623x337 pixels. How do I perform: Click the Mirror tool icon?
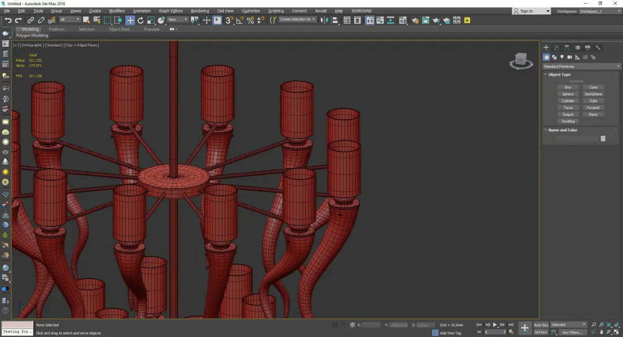(x=324, y=20)
